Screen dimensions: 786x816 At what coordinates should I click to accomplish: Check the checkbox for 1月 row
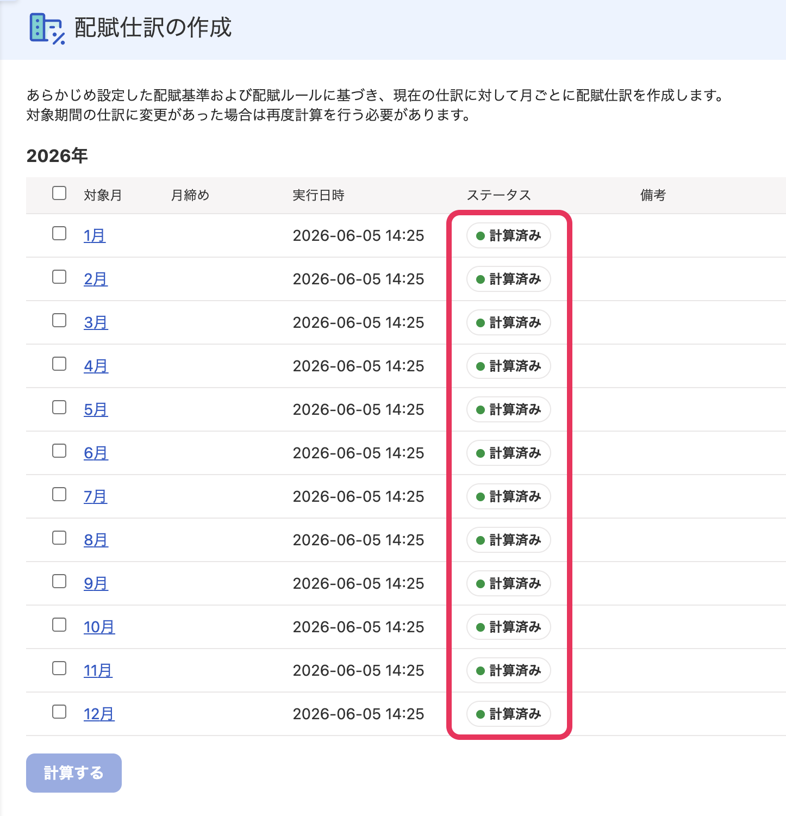(59, 233)
